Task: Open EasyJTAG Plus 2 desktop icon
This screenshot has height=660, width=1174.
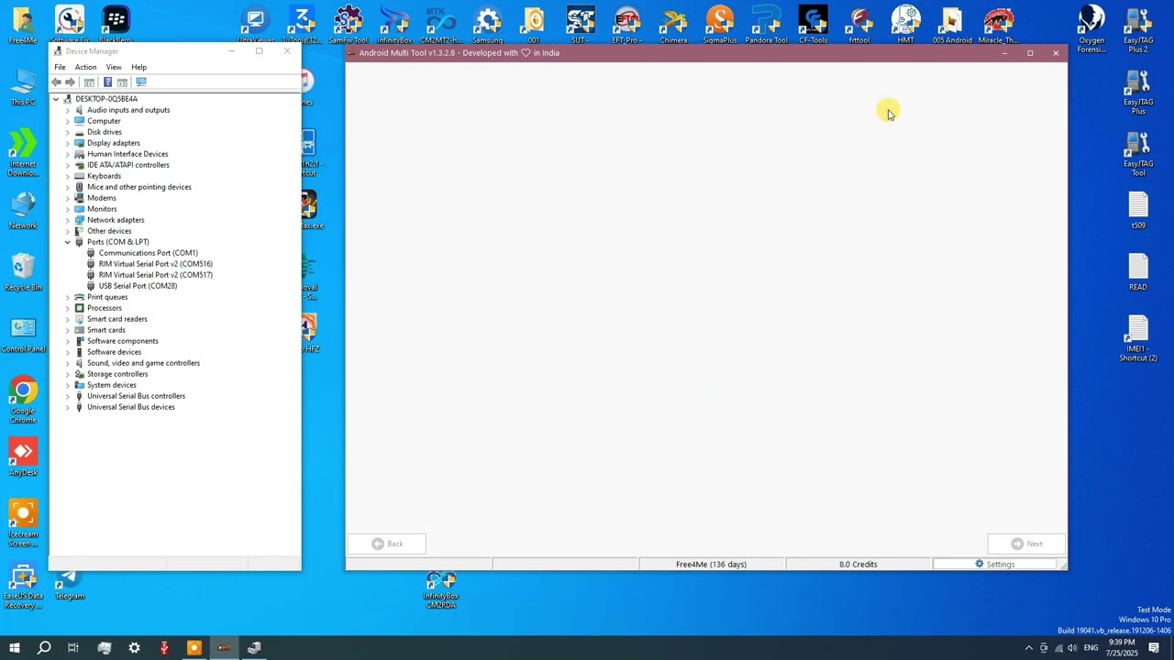Action: [x=1138, y=30]
